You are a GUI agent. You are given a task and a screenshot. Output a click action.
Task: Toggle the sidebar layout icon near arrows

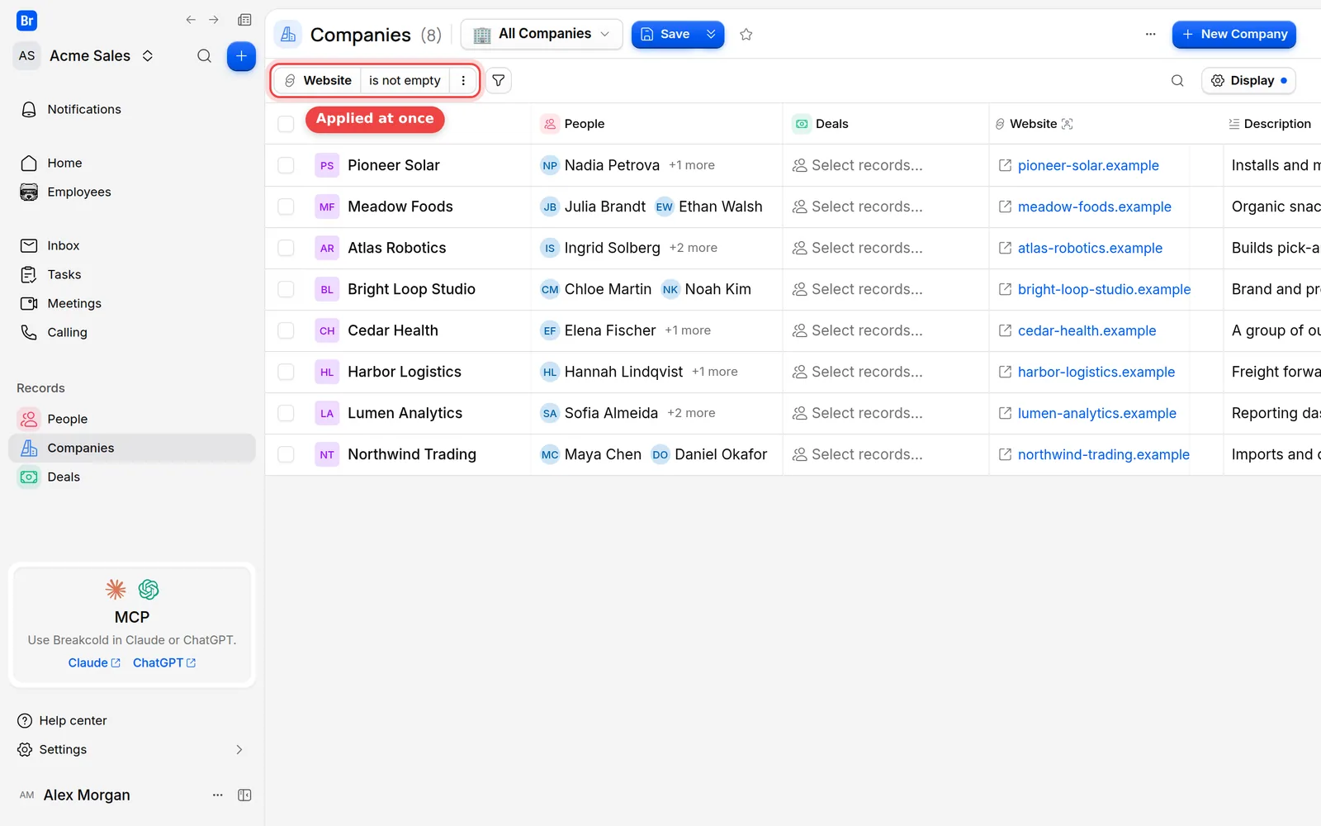[244, 20]
